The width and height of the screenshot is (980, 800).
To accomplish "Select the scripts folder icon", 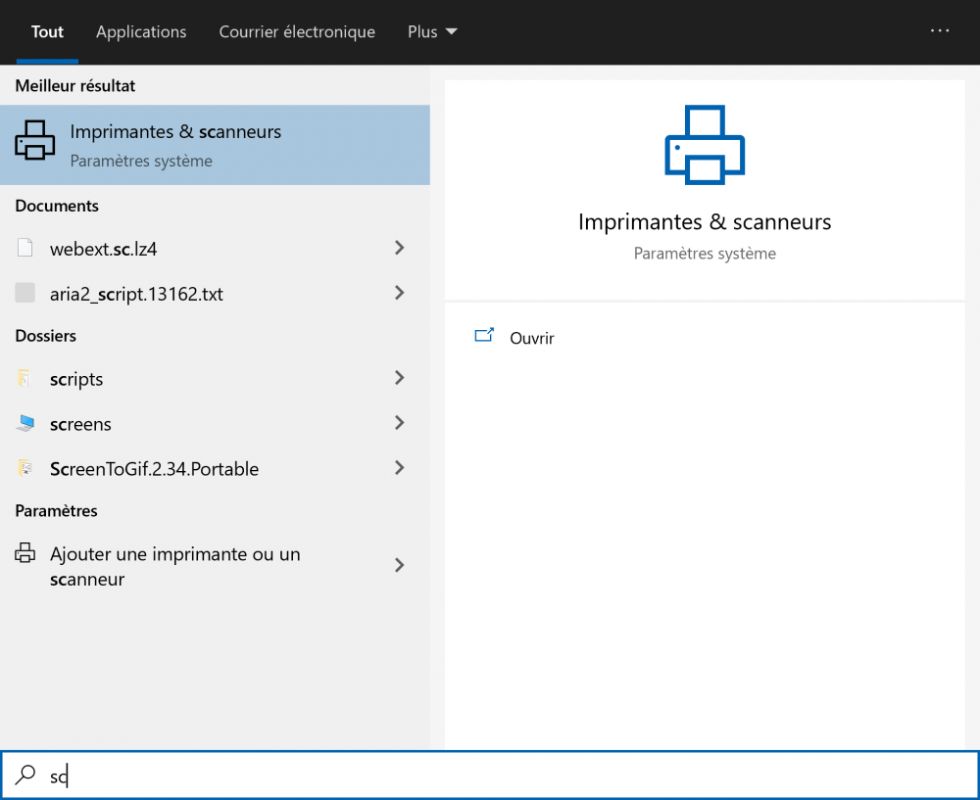I will 25,379.
